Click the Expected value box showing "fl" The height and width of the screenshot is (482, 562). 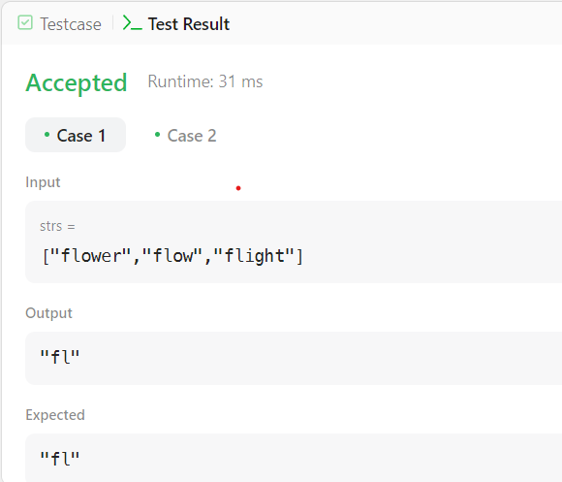[x=294, y=458]
